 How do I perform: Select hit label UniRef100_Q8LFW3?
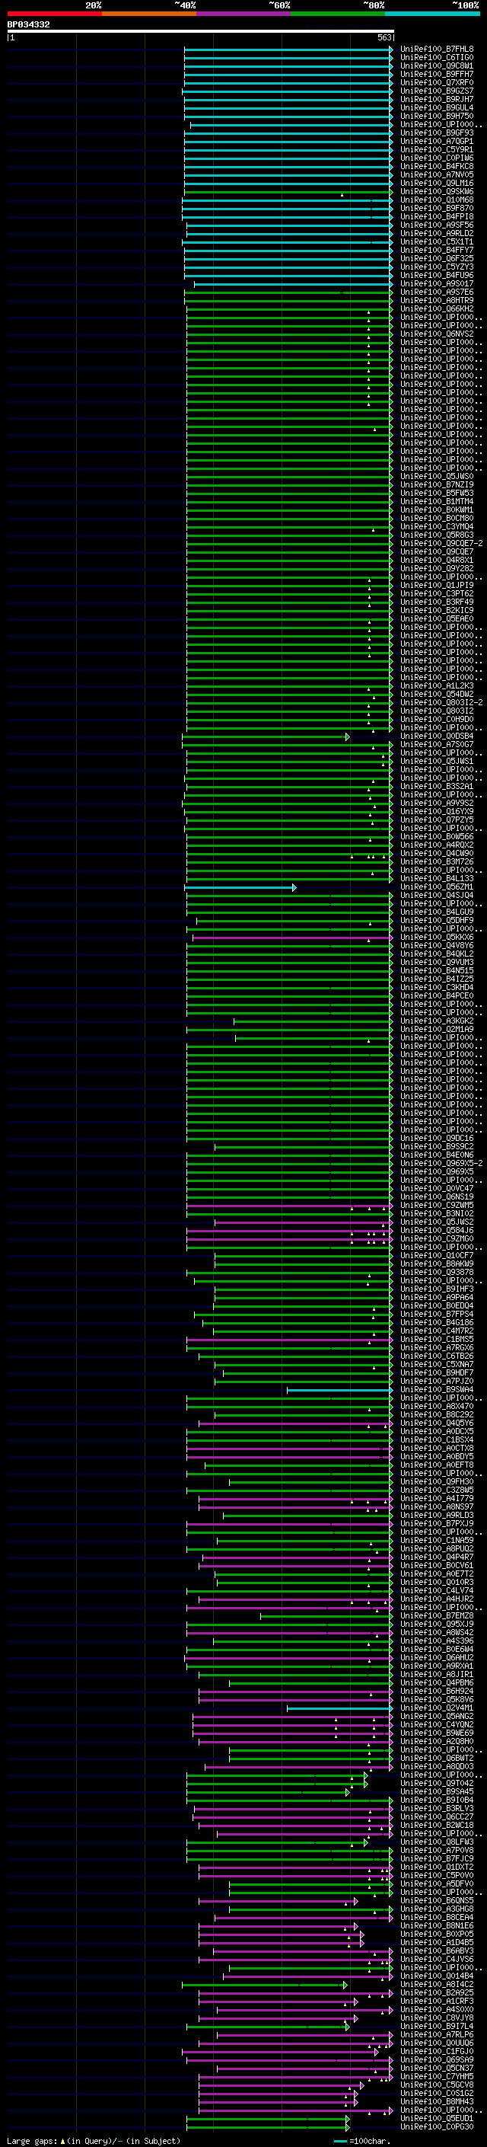tap(437, 1842)
